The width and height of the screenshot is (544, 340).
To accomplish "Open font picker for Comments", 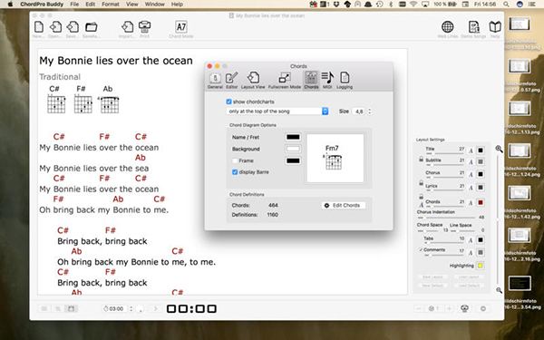I will tap(471, 253).
